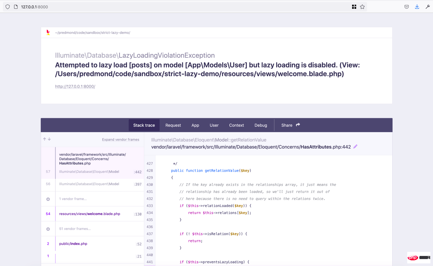Viewport: 433px width, 266px height.
Task: Click the down arrow to jump to next frame
Action: [49, 139]
